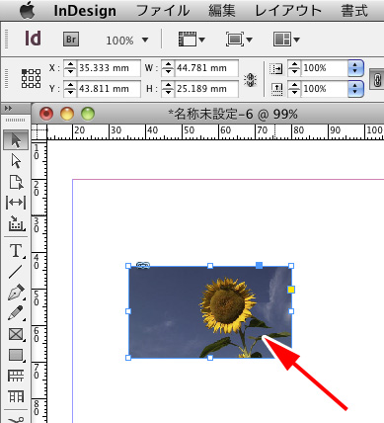Click the link badge on image frame
The width and height of the screenshot is (384, 423).
click(x=143, y=265)
